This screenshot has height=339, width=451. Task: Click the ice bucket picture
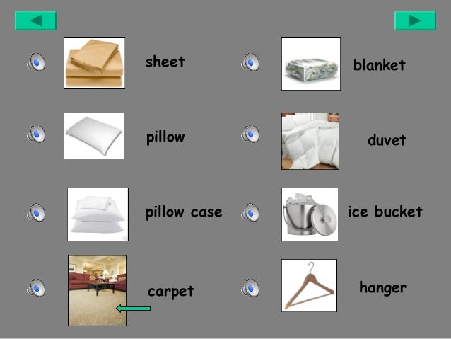tap(310, 214)
